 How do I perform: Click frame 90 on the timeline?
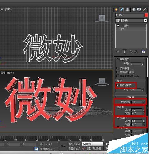pyautogui.click(x=80, y=140)
